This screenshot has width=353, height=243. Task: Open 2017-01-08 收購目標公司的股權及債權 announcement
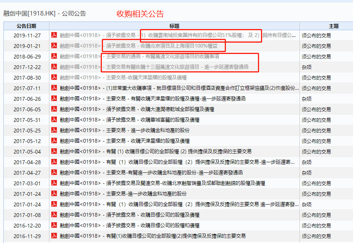pyautogui.click(x=129, y=215)
